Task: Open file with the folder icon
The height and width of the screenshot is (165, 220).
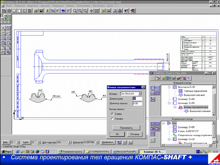Action: 36,11
